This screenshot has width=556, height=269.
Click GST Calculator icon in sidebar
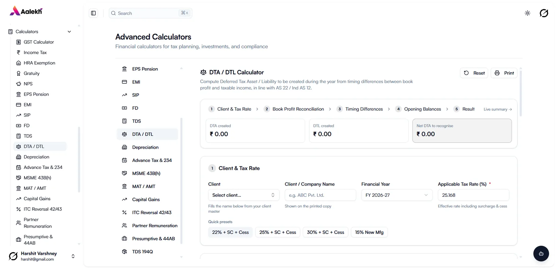[19, 42]
